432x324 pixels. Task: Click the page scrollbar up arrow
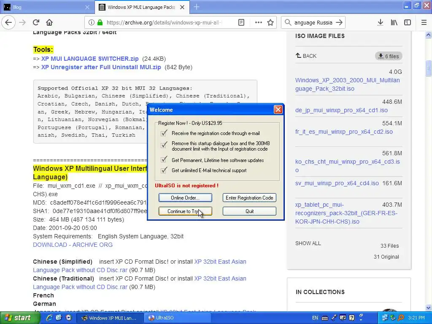point(428,35)
